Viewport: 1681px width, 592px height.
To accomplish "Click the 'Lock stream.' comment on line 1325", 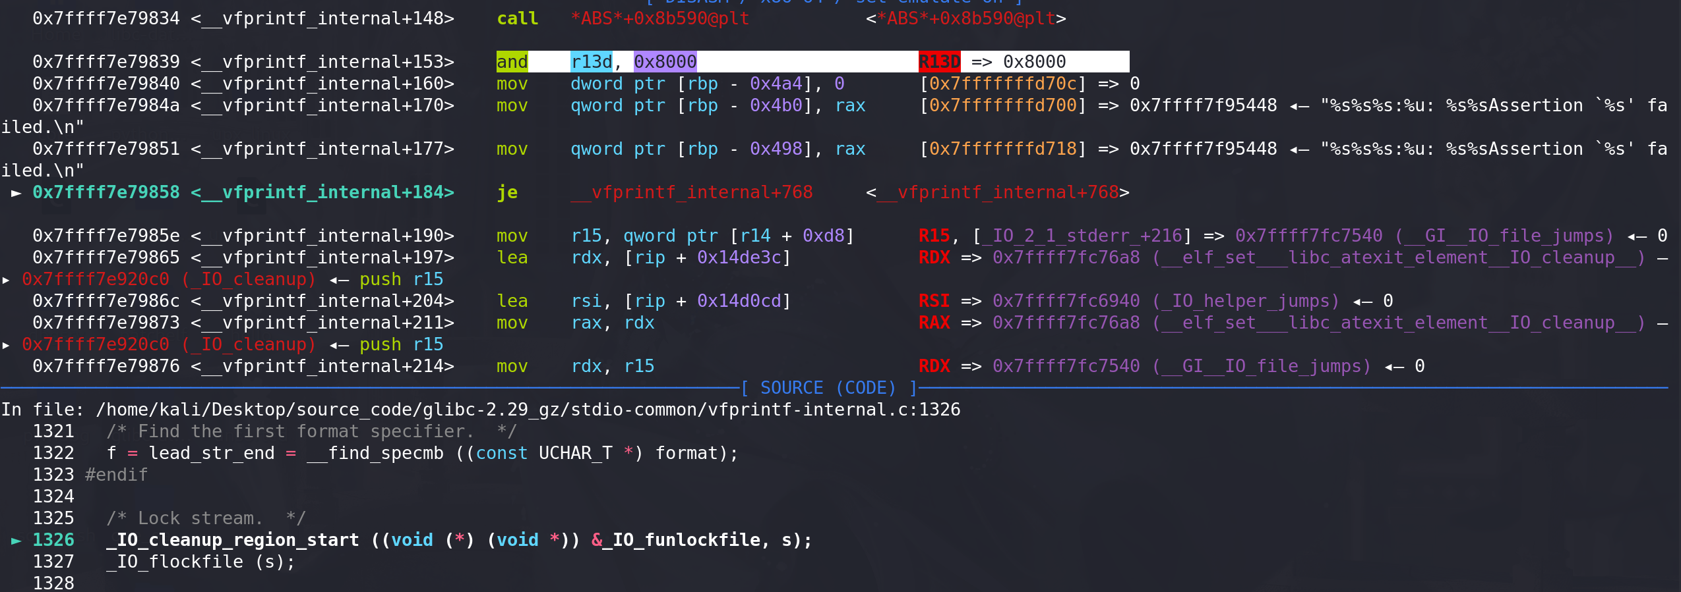I will [206, 518].
